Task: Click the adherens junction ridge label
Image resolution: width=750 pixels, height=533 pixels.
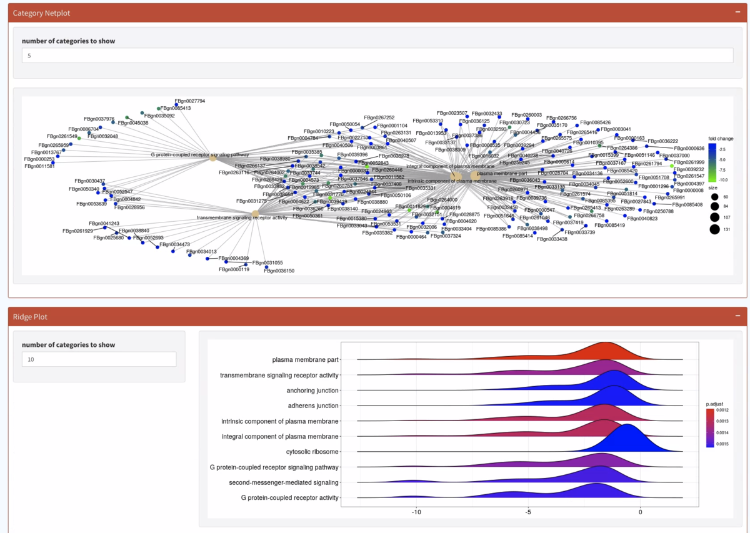Action: [312, 406]
